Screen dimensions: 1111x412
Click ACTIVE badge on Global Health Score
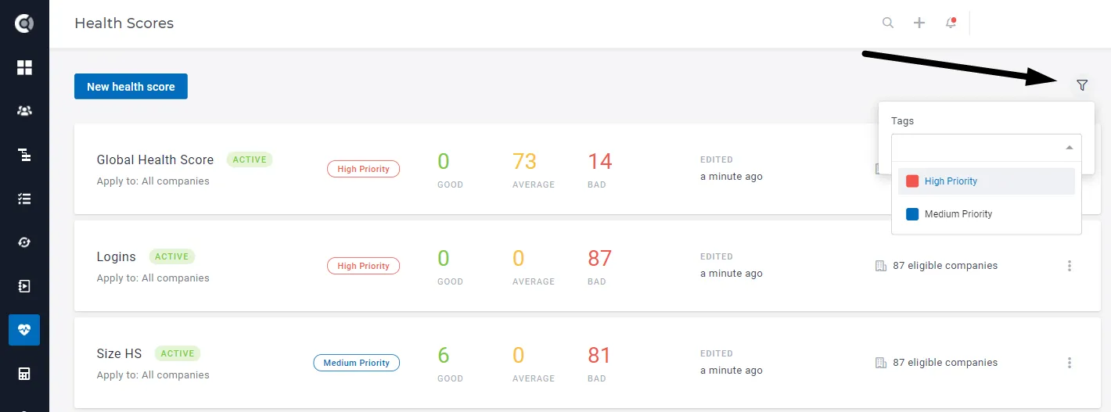click(250, 159)
